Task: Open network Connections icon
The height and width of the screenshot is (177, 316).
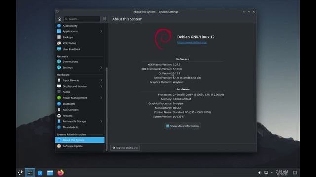Action: 59,62
